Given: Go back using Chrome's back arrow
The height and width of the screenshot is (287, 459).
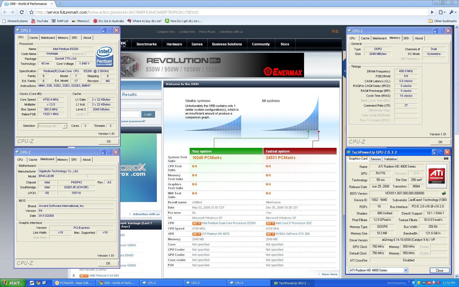Looking at the screenshot, I should (x=5, y=12).
